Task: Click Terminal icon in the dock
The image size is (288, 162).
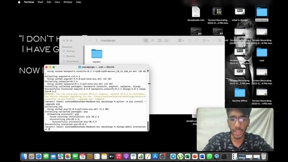Action: 224,157
